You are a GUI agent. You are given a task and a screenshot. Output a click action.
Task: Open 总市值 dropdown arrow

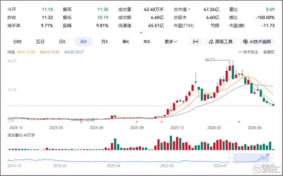(x=189, y=9)
